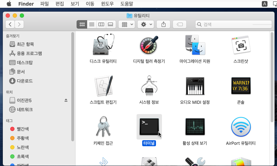Open Audio MIDI Setup (오디오 MIDI 설정) icon
The height and width of the screenshot is (166, 277).
(195, 86)
